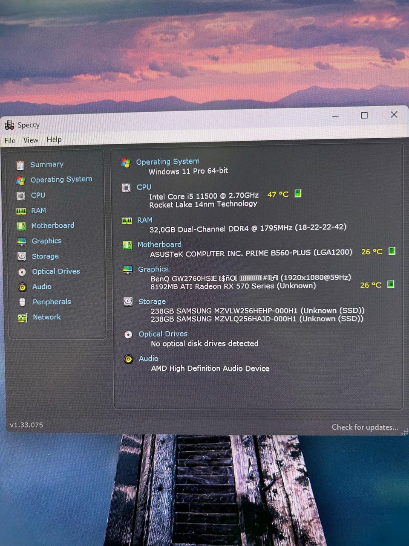The width and height of the screenshot is (409, 546).
Task: Click Check for updates link
Action: tap(365, 427)
